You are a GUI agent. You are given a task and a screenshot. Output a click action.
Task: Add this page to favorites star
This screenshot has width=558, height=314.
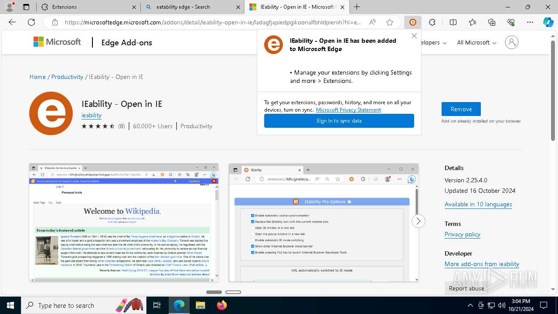click(x=390, y=22)
